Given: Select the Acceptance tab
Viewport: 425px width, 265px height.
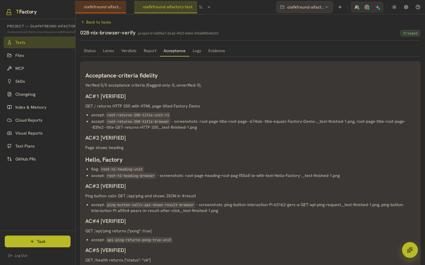Looking at the screenshot, I should [x=174, y=51].
